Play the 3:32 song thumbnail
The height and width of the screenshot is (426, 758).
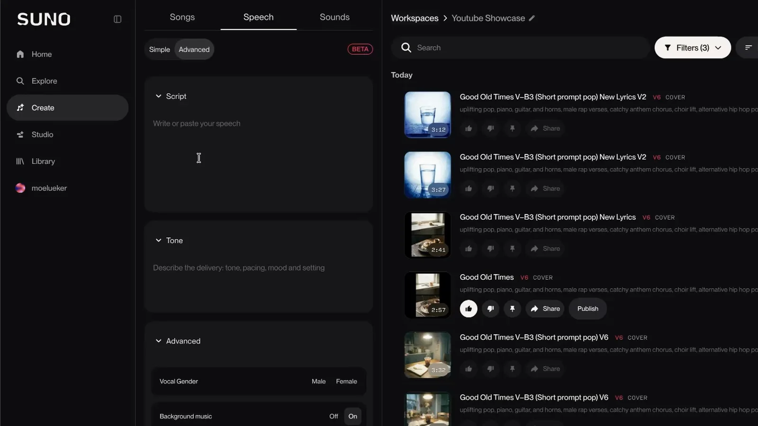427,355
